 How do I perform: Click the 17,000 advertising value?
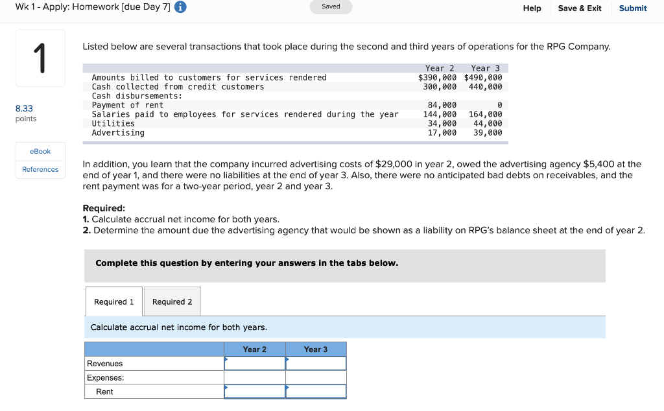click(442, 133)
